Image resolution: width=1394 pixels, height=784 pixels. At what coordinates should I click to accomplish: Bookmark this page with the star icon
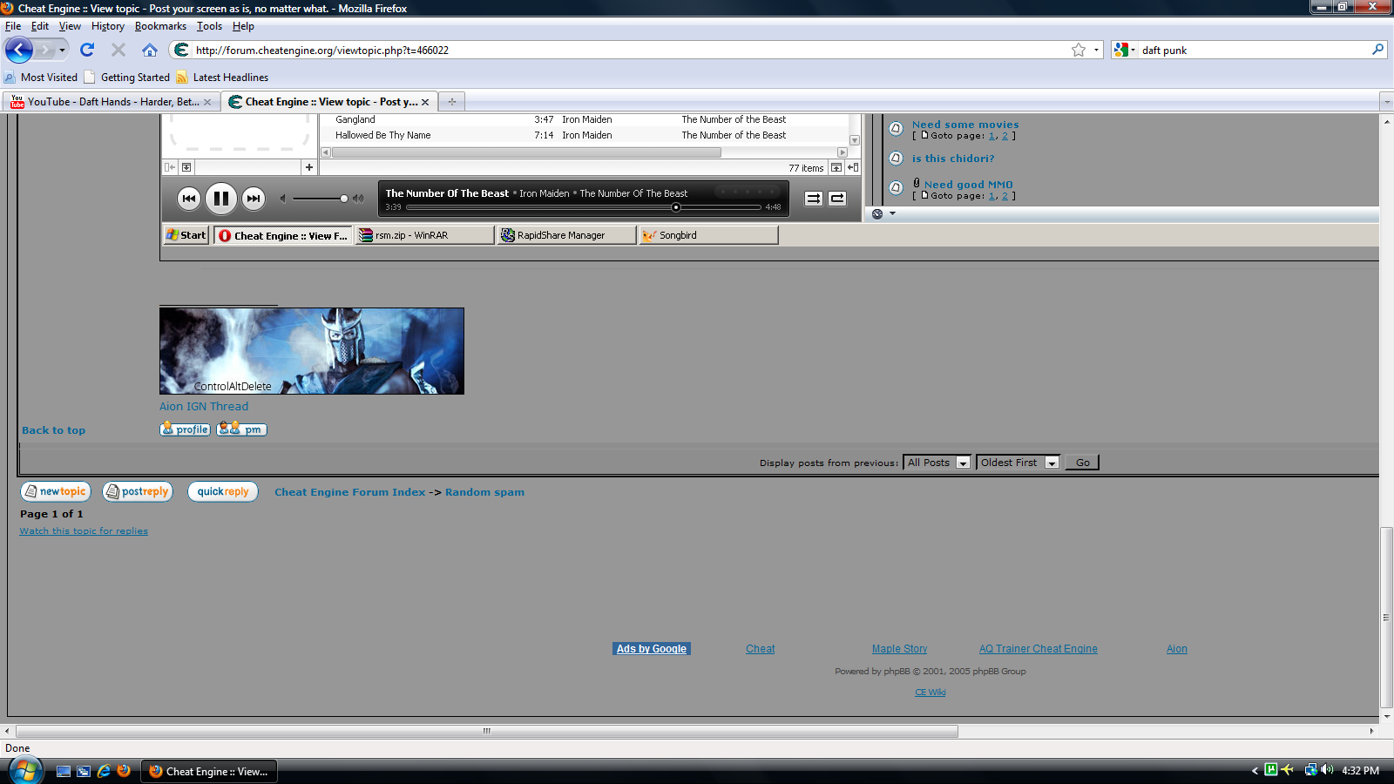(1079, 50)
